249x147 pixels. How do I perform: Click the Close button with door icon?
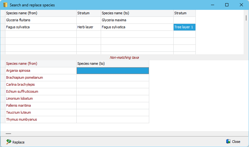pos(233,141)
